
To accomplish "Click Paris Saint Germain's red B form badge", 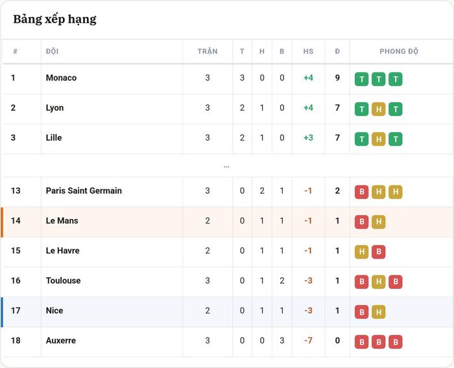I will [x=361, y=192].
